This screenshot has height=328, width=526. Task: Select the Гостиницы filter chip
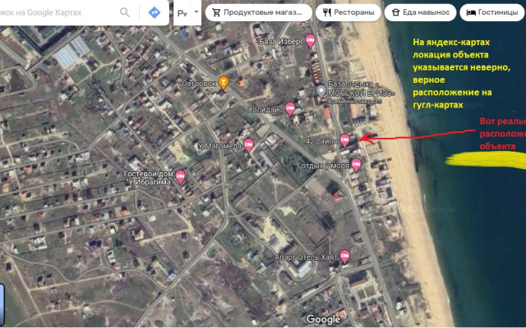point(492,13)
